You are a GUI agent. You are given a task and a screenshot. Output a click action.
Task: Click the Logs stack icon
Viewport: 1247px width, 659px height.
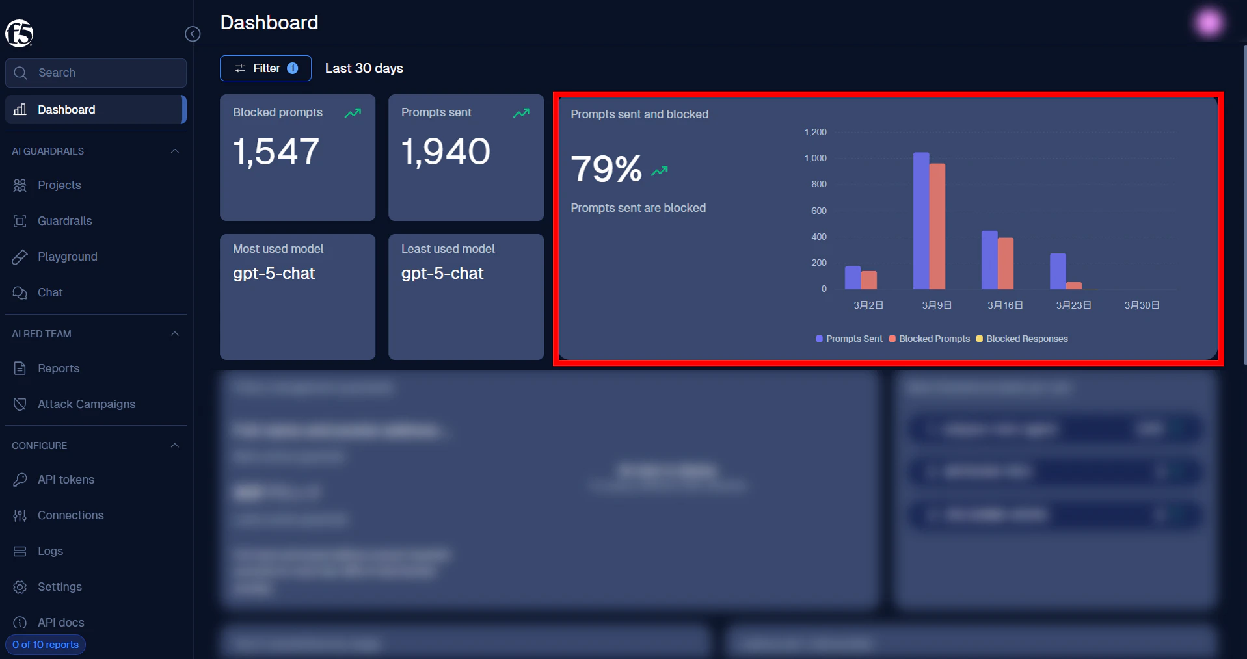(x=20, y=551)
